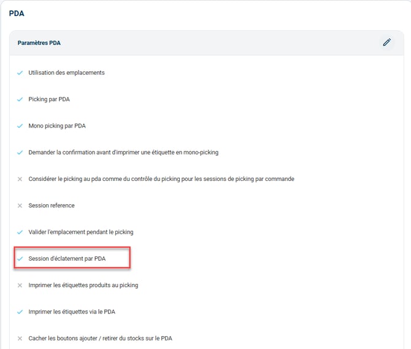Click the Mono picking par PDA label
This screenshot has width=411, height=349.
(57, 126)
